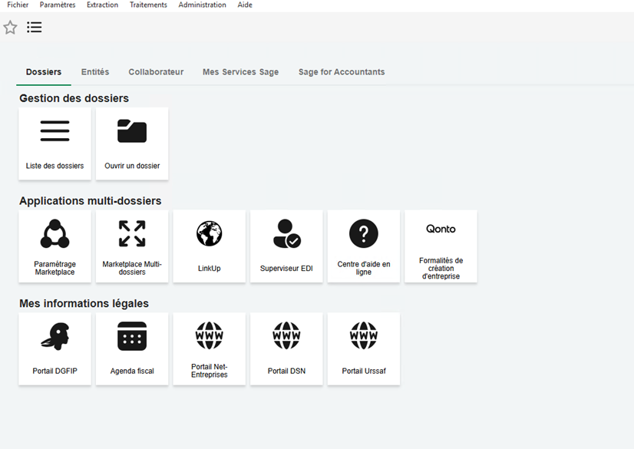Click the Qonto Formalités de création d'entreprise tile
This screenshot has height=449, width=634.
click(x=441, y=246)
